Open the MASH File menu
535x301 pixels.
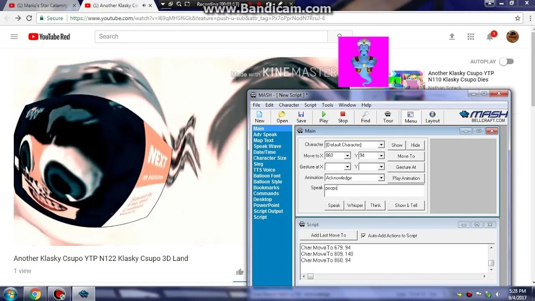pyautogui.click(x=257, y=105)
